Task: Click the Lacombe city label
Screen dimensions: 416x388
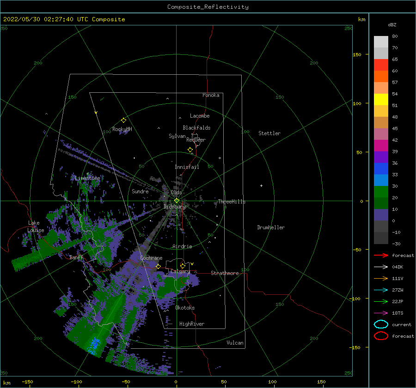Action: tap(200, 116)
